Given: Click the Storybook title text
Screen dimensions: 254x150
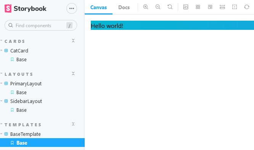Looking at the screenshot, I should tap(30, 9).
